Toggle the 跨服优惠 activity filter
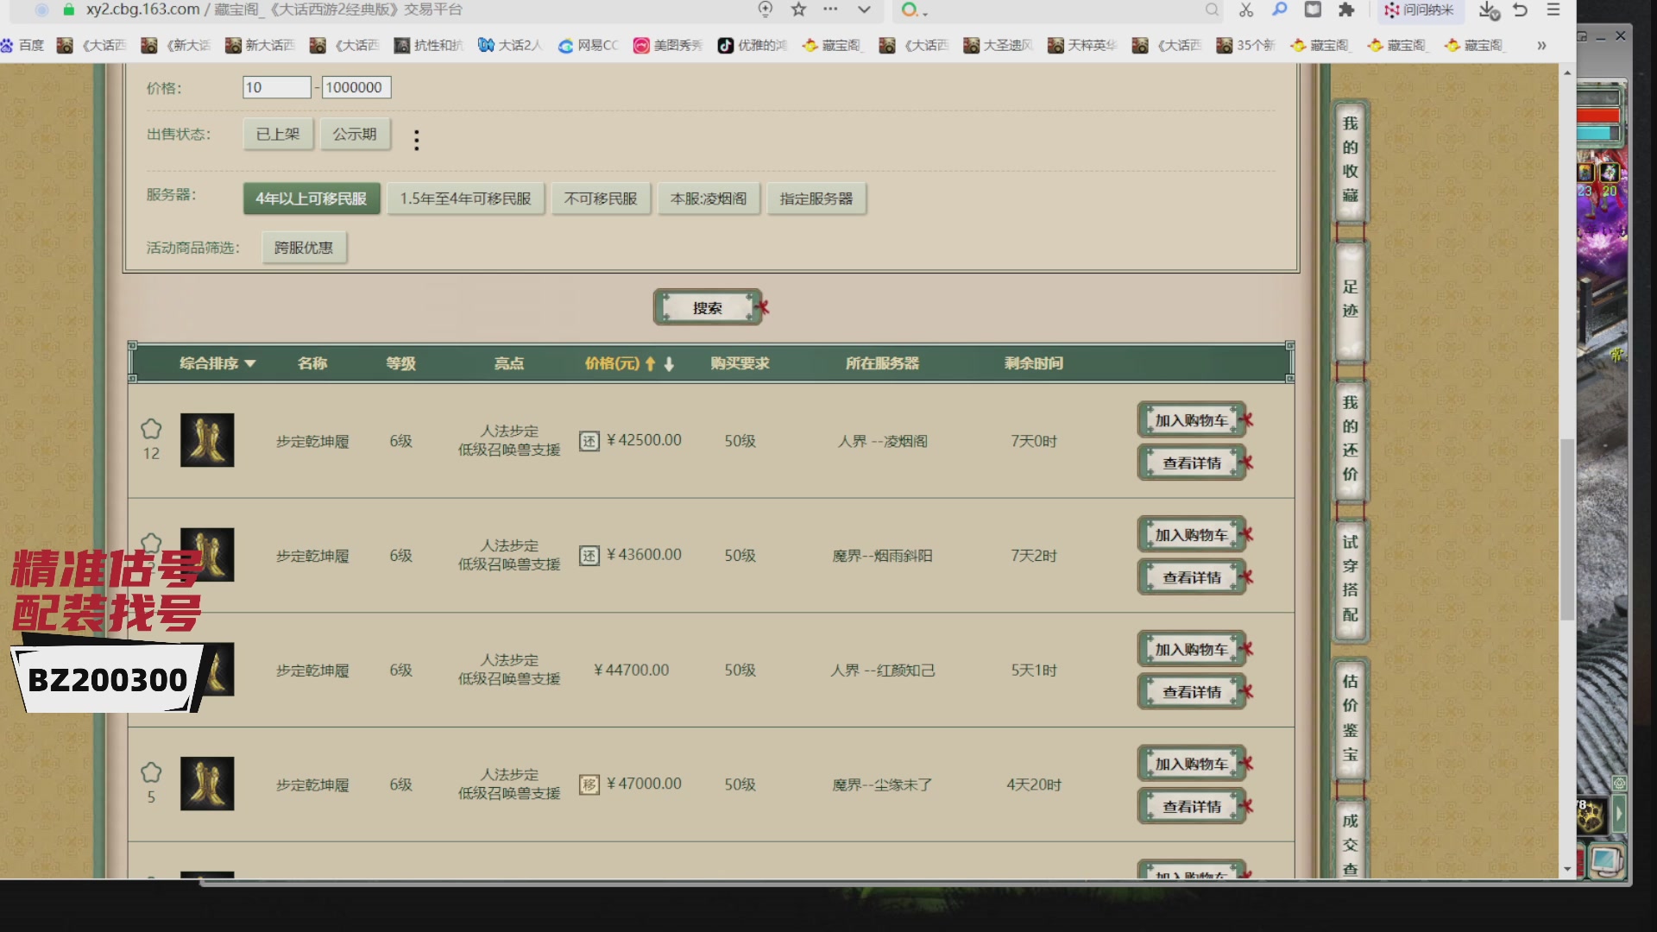The height and width of the screenshot is (932, 1657). pos(303,248)
